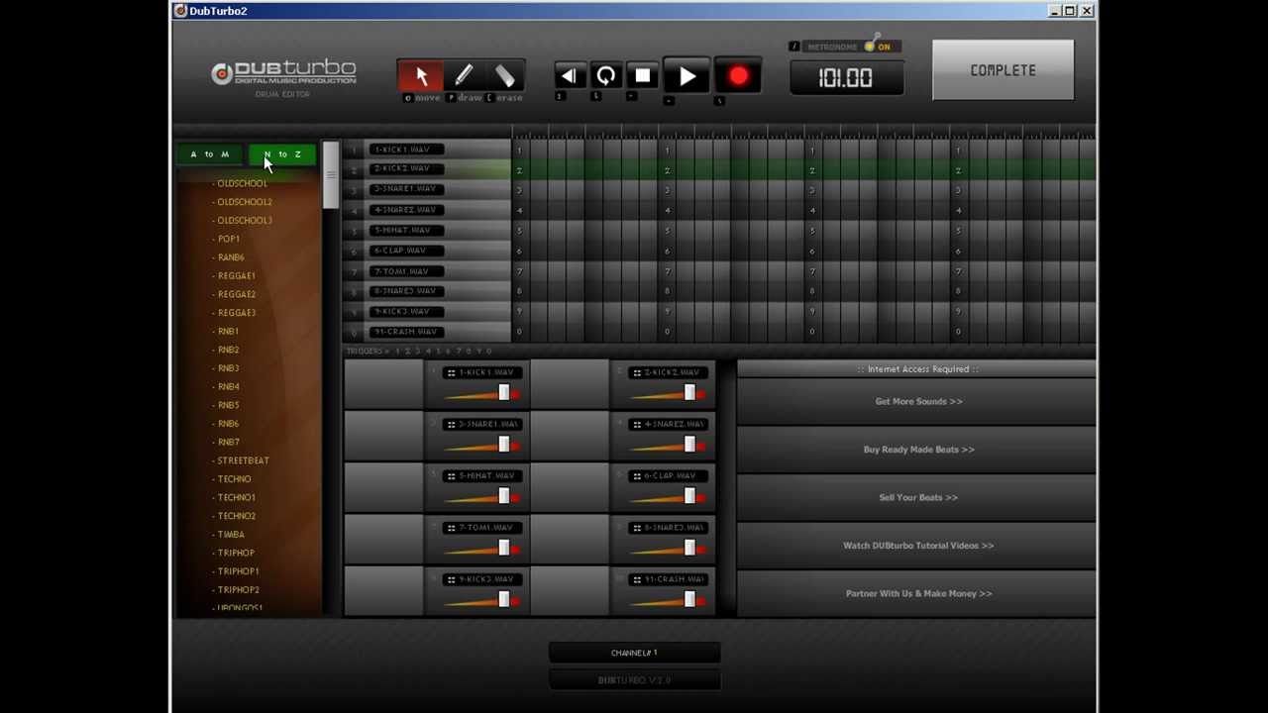Load the REGGAE2 kit

[235, 294]
